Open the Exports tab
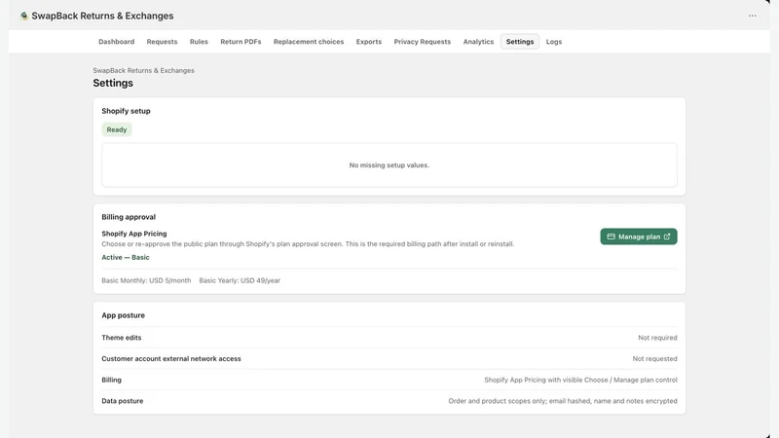 369,42
